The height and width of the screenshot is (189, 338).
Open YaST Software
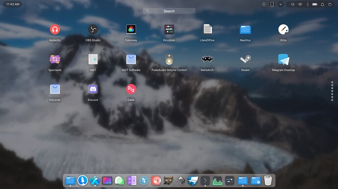(131, 59)
